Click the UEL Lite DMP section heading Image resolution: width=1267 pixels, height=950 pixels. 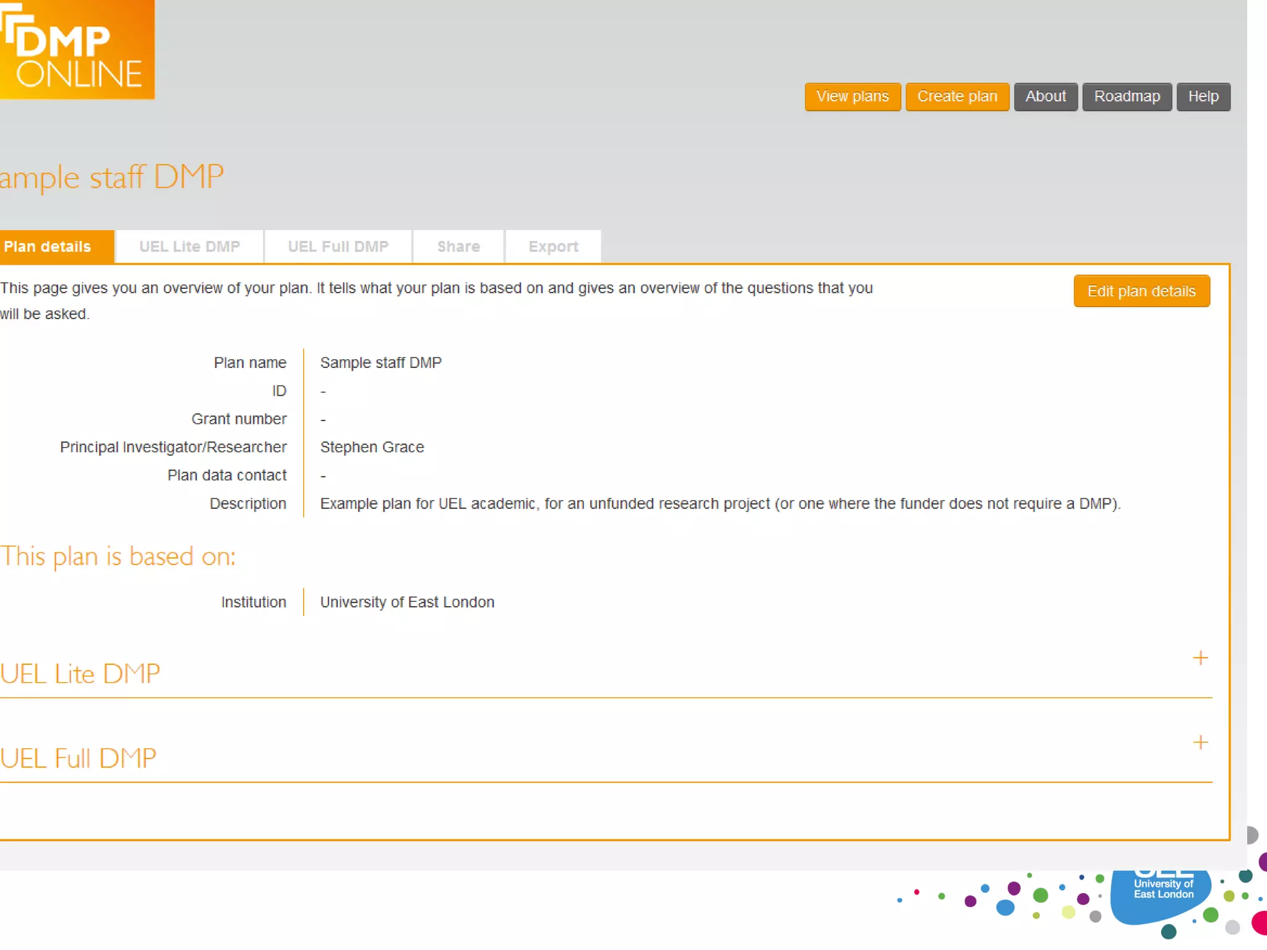point(80,674)
